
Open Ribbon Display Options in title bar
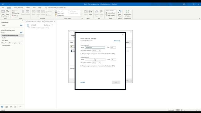[184, 4]
